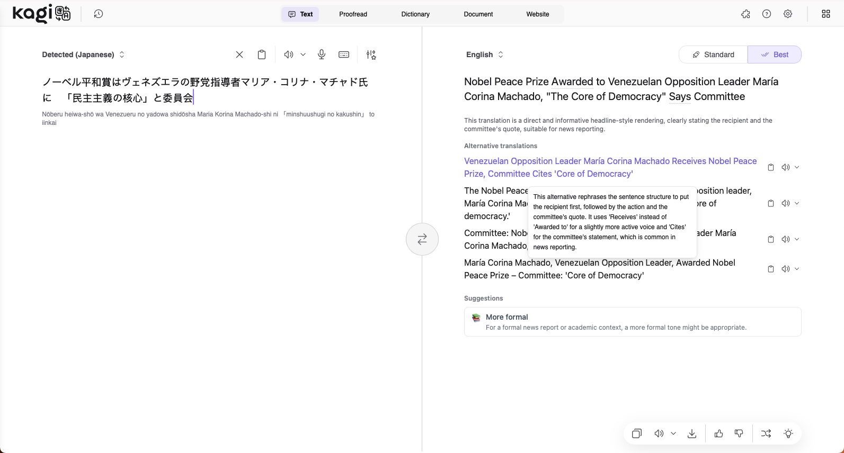Expand the 'Receives Nobel Peace Prize' alternative chevron
This screenshot has height=453, width=844.
coord(797,167)
